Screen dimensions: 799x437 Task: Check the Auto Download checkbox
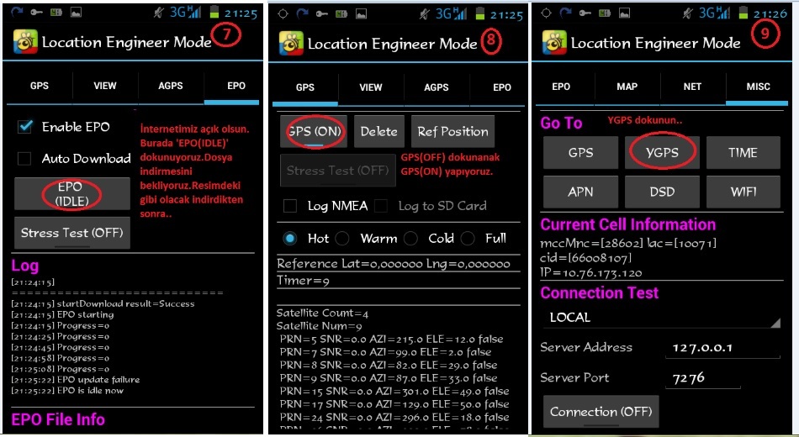click(x=26, y=158)
